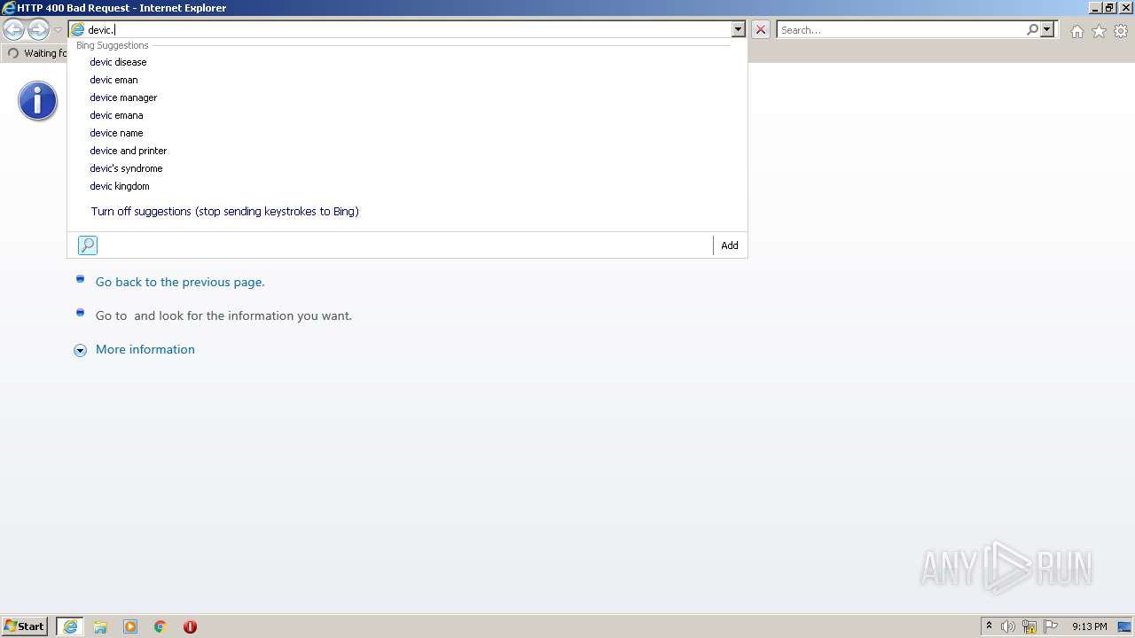The image size is (1135, 638).
Task: Click 'Turn off suggestions' link
Action: [x=224, y=212]
